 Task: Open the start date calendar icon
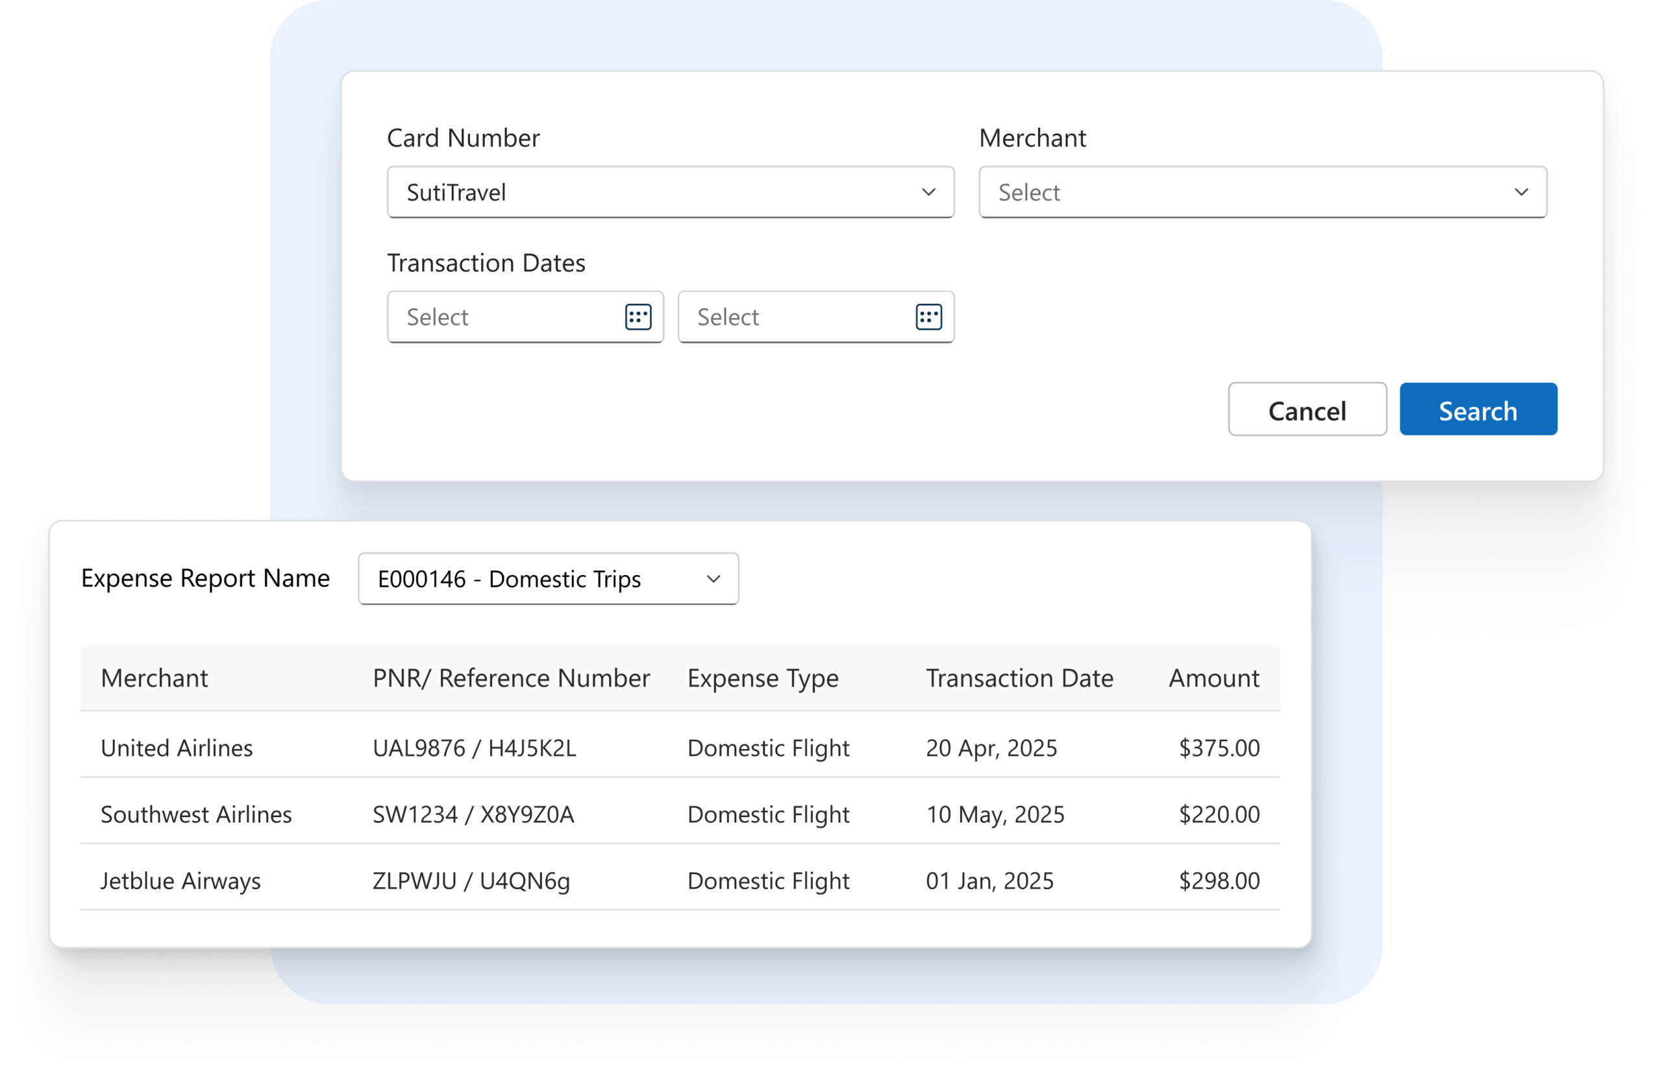(638, 317)
